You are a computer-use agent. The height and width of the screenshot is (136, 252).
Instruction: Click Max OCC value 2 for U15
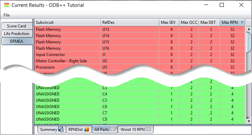click(x=191, y=42)
